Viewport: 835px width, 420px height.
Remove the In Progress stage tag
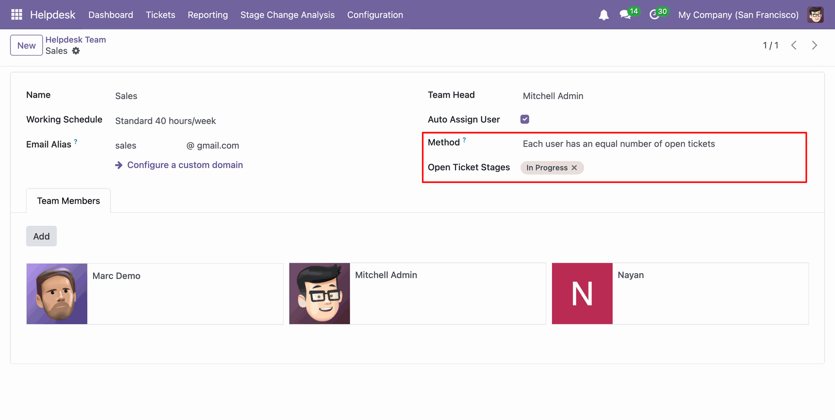[x=574, y=168]
